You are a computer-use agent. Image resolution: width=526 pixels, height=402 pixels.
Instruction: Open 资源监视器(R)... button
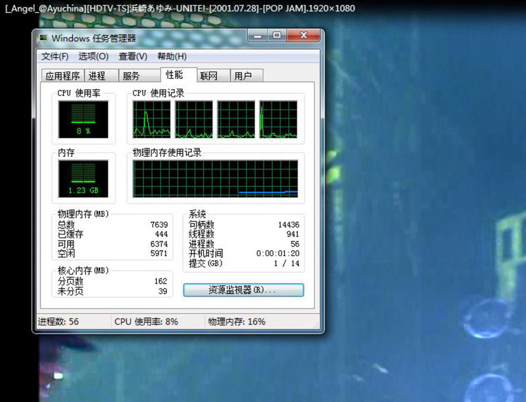[244, 290]
